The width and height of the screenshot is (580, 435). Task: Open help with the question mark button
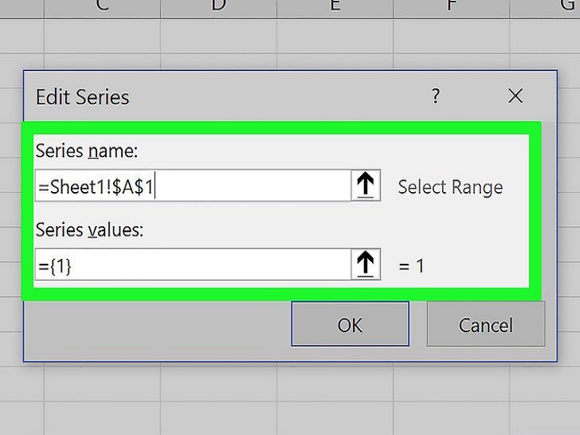(436, 96)
